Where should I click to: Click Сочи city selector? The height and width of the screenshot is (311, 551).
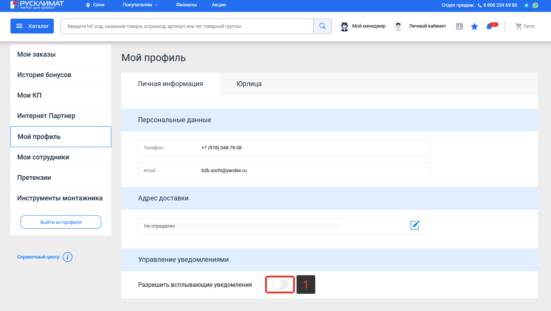point(99,5)
